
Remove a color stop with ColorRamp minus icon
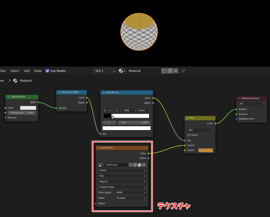point(110,111)
